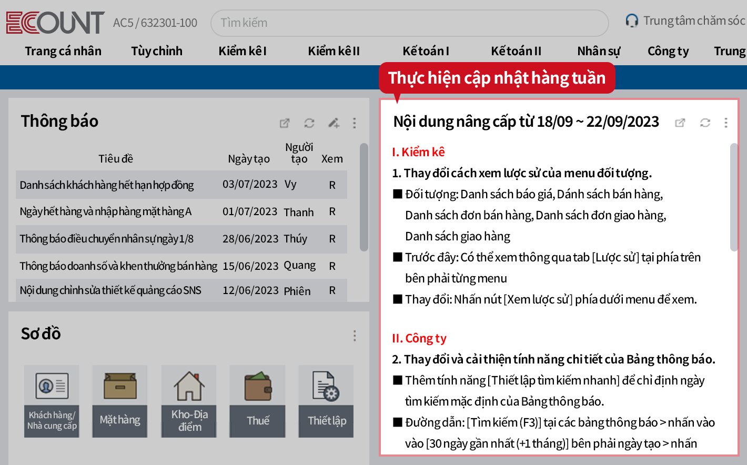Click the edit pencil icon in Thông báo
The image size is (747, 465).
pos(334,123)
